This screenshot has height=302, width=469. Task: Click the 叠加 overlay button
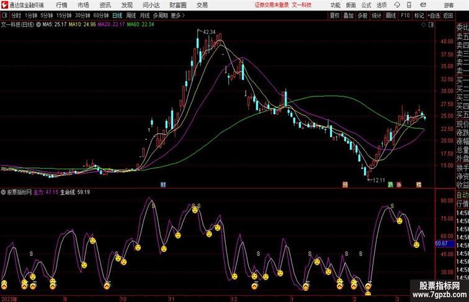coord(349,16)
